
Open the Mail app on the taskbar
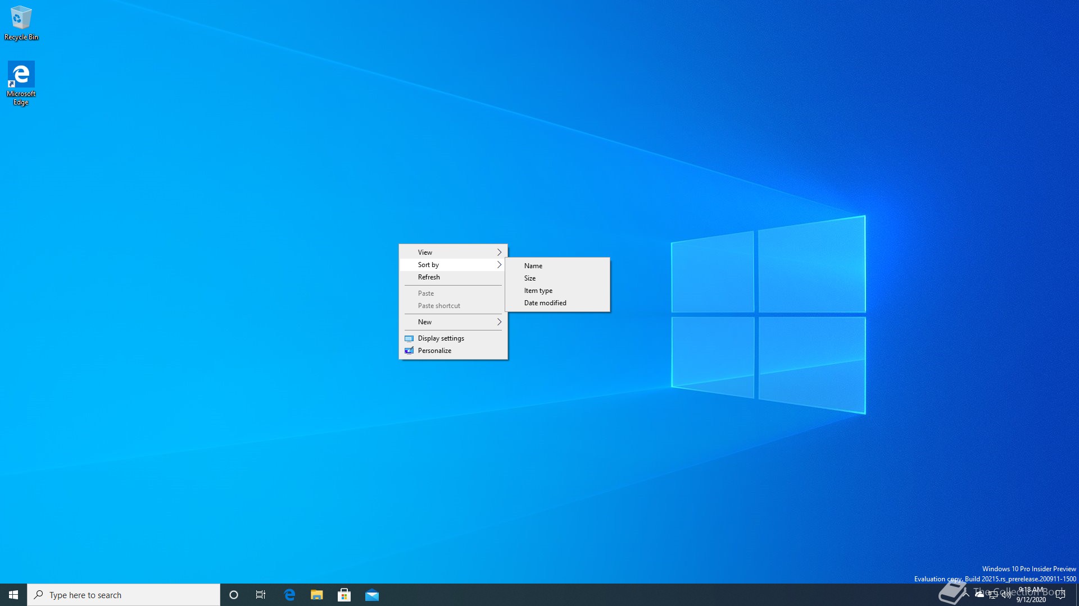click(x=372, y=595)
